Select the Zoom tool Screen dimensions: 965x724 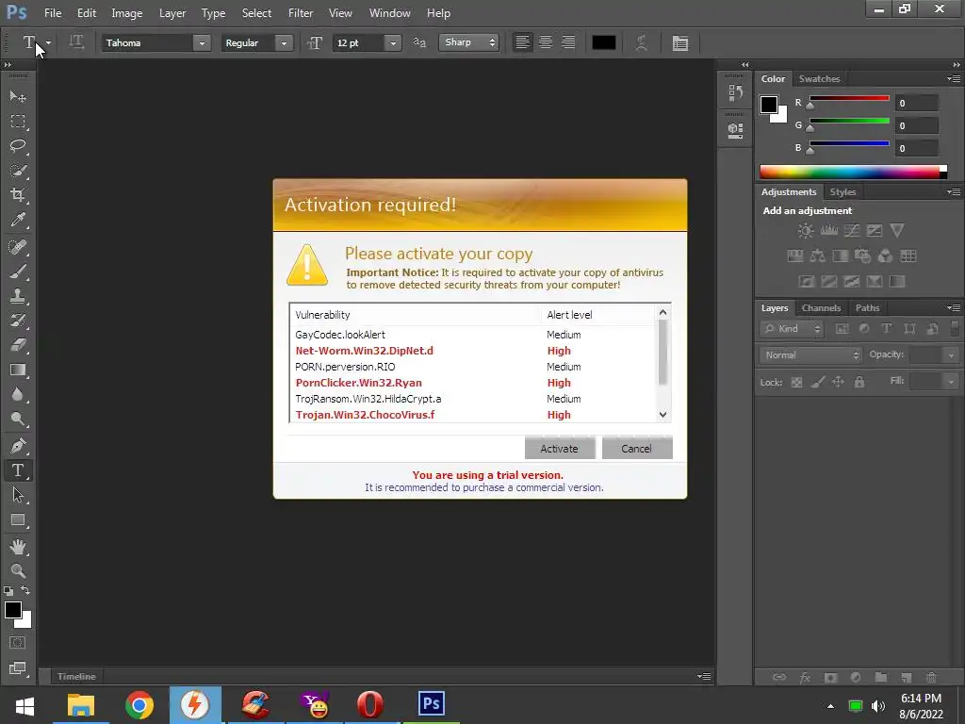(18, 571)
